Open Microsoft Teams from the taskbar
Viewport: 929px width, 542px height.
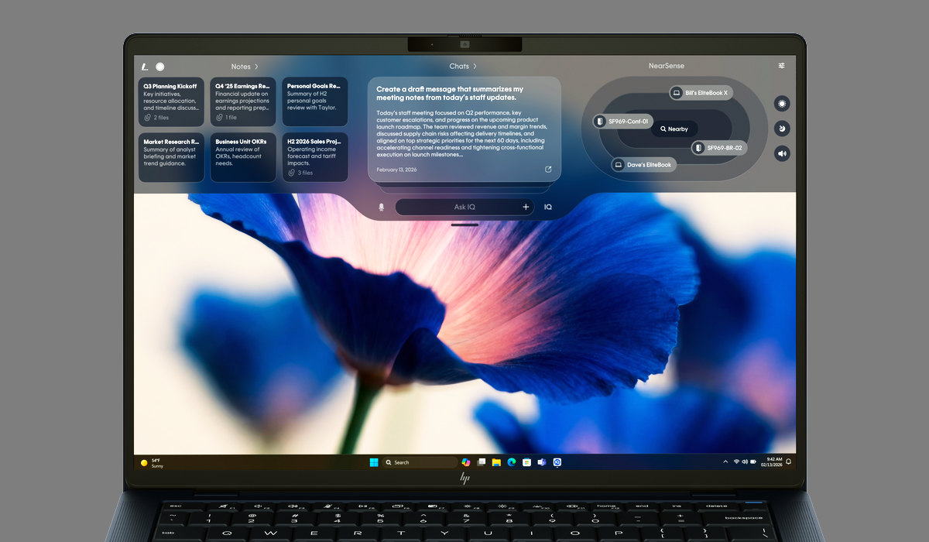click(x=542, y=461)
